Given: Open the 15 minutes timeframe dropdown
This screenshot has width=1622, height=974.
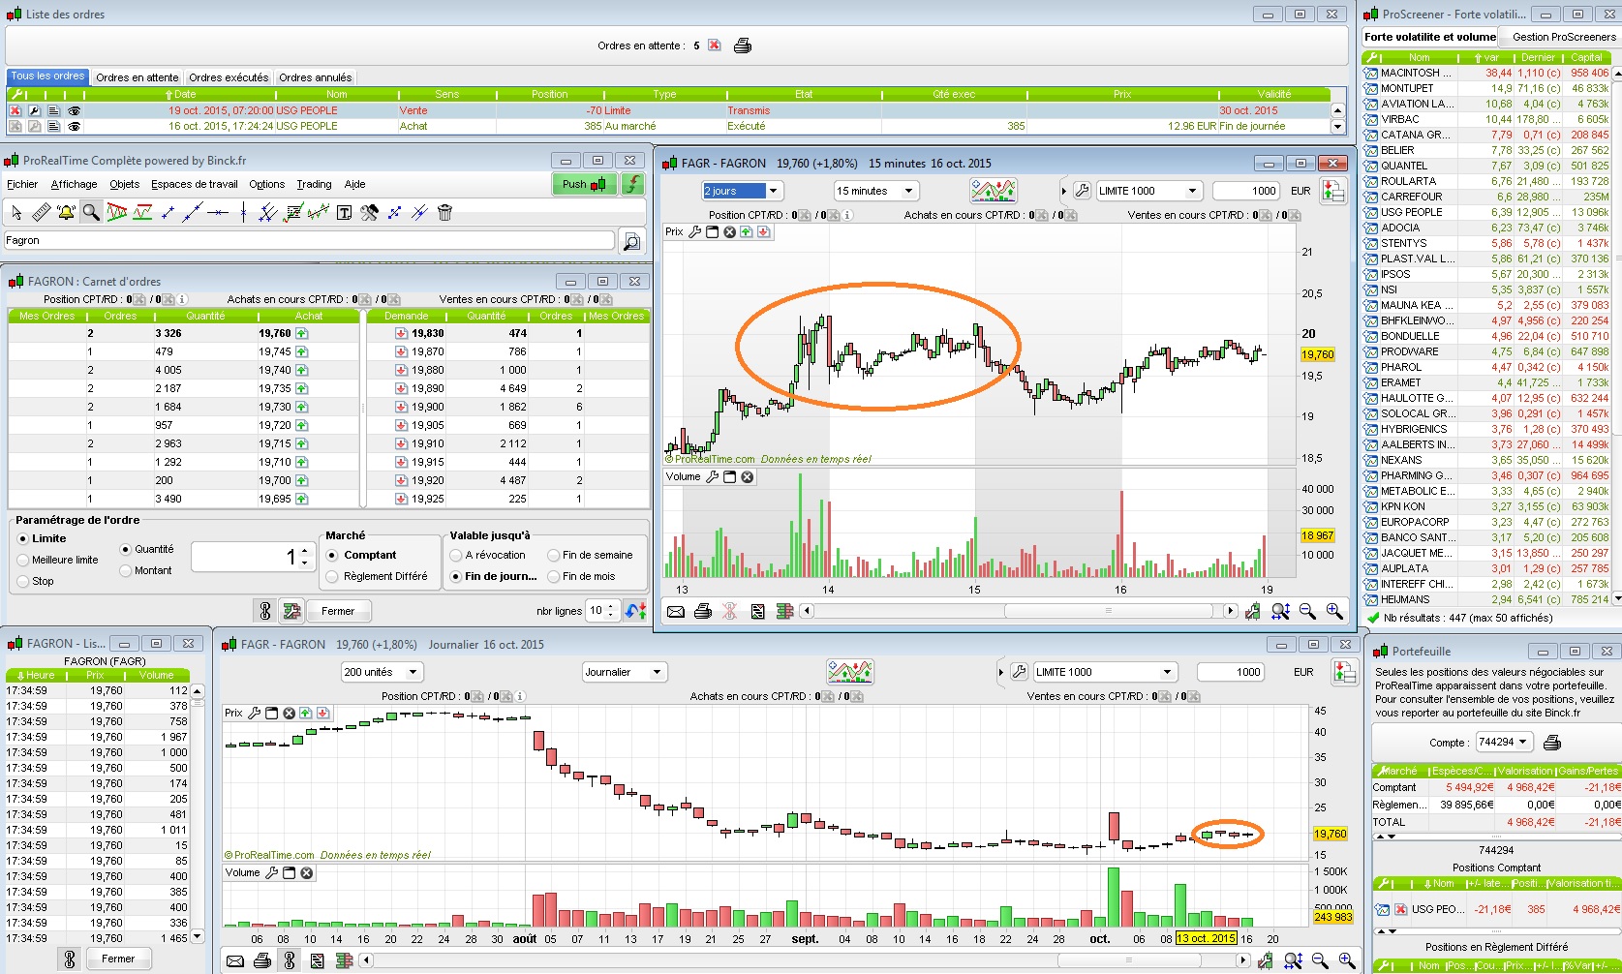Looking at the screenshot, I should tap(875, 191).
